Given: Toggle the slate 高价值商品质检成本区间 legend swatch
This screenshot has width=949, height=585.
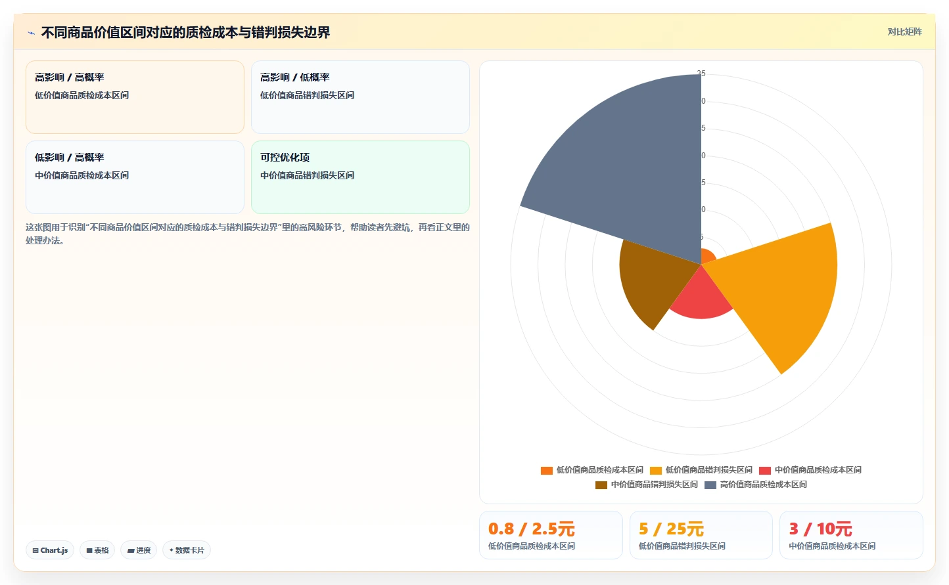Looking at the screenshot, I should click(x=710, y=485).
